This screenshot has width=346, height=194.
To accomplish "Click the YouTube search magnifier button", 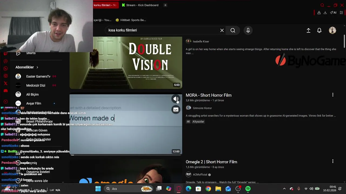I will (x=233, y=30).
